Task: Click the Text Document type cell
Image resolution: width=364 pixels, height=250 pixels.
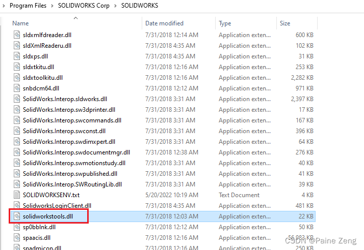Action: [x=239, y=195]
